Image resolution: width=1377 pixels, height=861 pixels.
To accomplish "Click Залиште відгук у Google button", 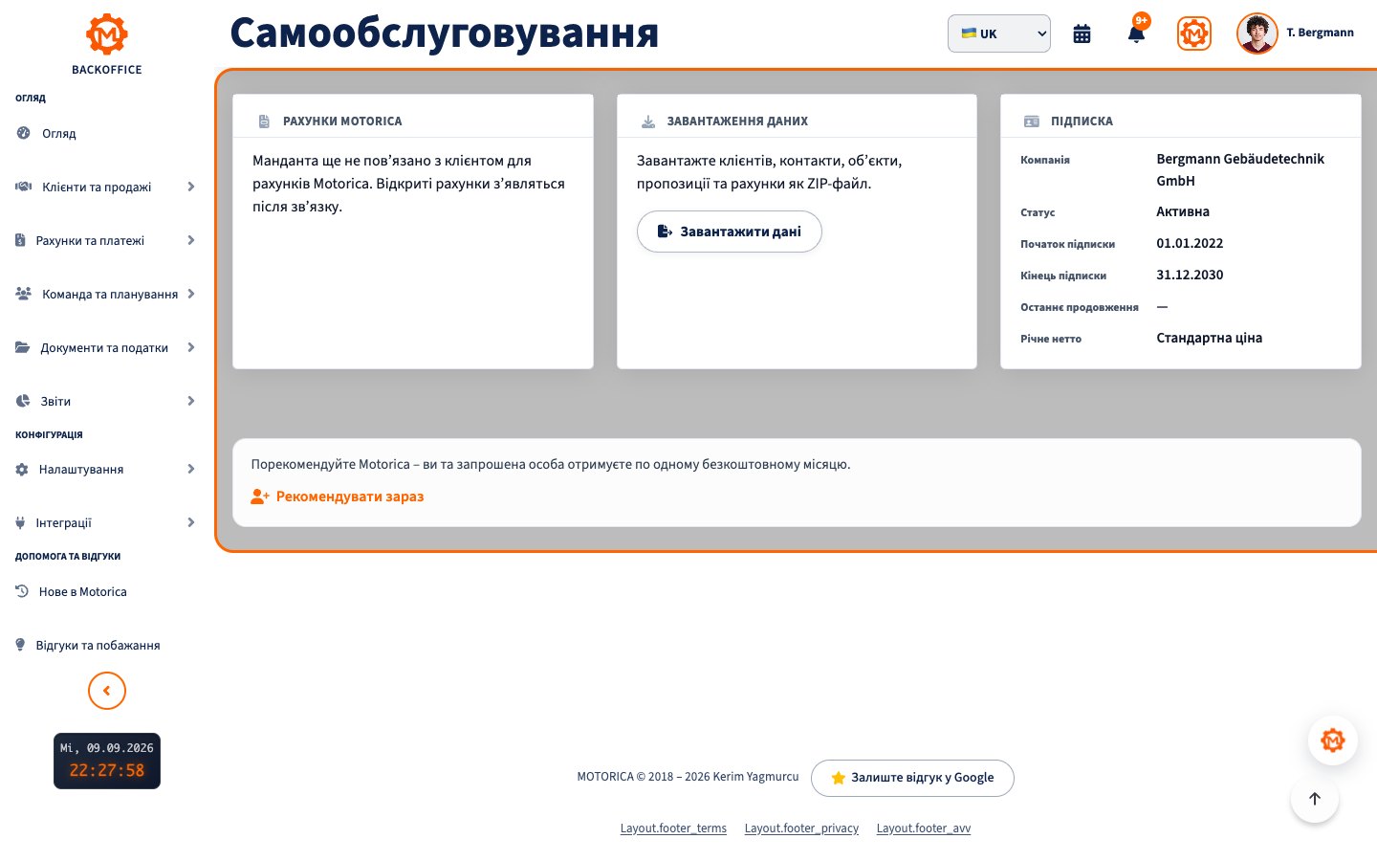I will 912,778.
